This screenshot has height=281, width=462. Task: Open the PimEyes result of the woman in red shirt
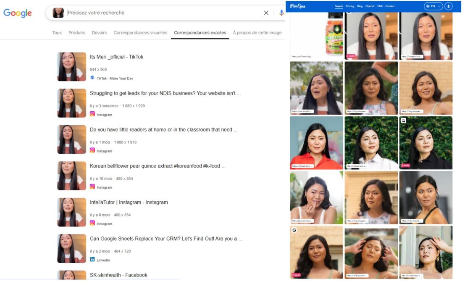[316, 142]
